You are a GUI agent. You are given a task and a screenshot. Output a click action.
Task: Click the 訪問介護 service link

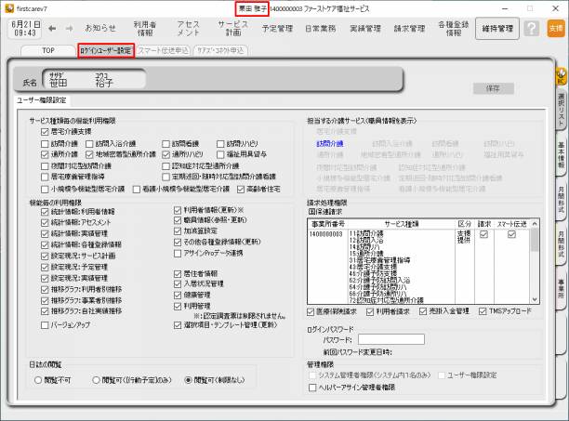click(x=328, y=144)
